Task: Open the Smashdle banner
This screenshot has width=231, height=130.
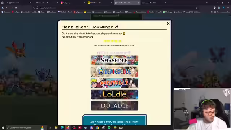Action: [x=114, y=60]
